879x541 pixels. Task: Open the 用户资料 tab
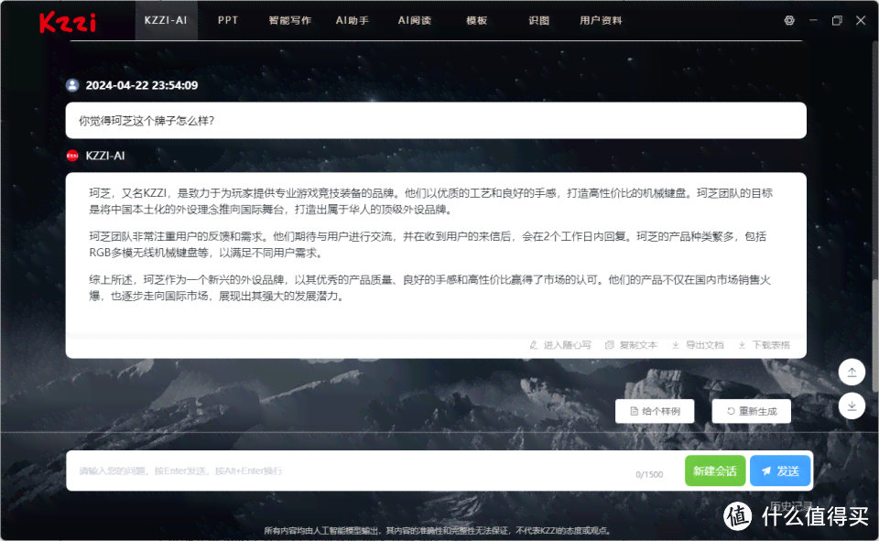click(x=601, y=20)
